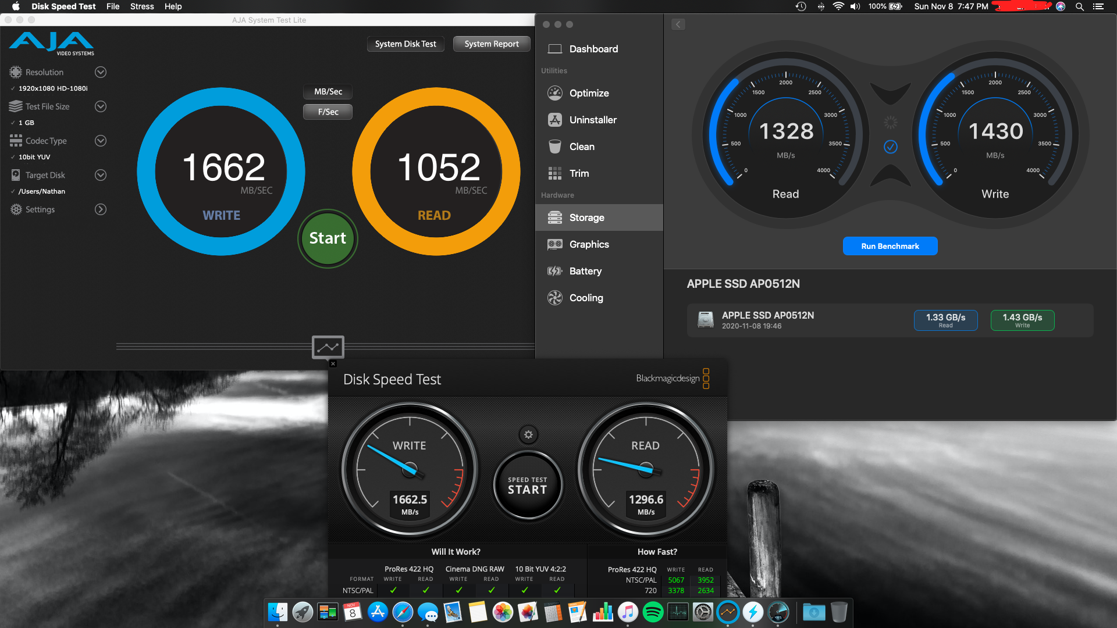
Task: Open Spotify from the dock
Action: pos(653,612)
